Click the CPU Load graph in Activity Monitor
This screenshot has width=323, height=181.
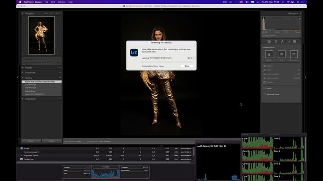tap(105, 172)
